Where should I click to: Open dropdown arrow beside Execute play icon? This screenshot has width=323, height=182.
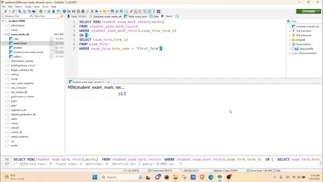pos(100,11)
